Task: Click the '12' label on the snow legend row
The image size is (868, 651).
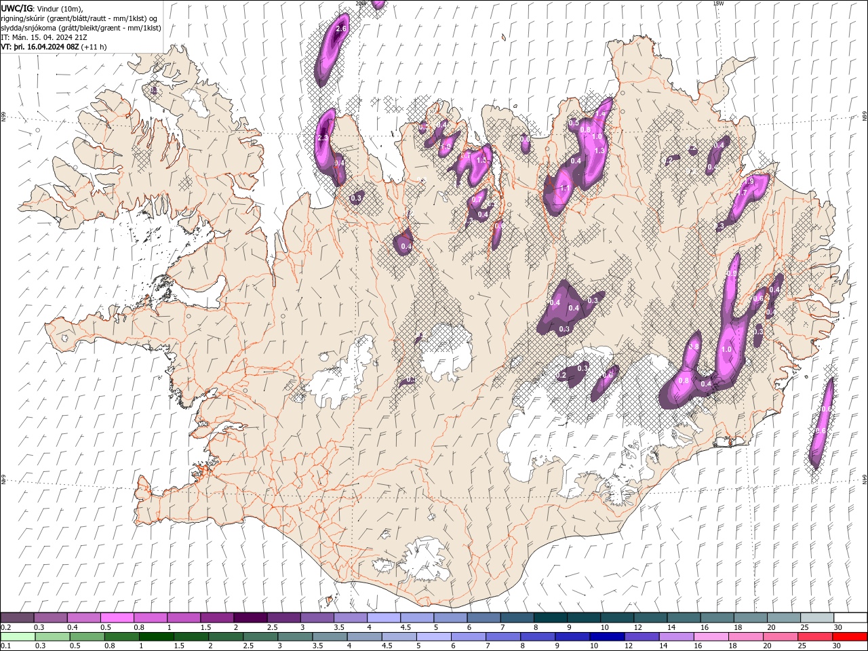Action: 637,627
